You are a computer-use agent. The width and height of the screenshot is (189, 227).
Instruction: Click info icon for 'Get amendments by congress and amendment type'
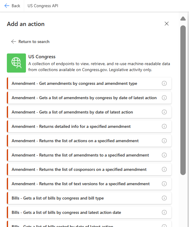(x=164, y=83)
